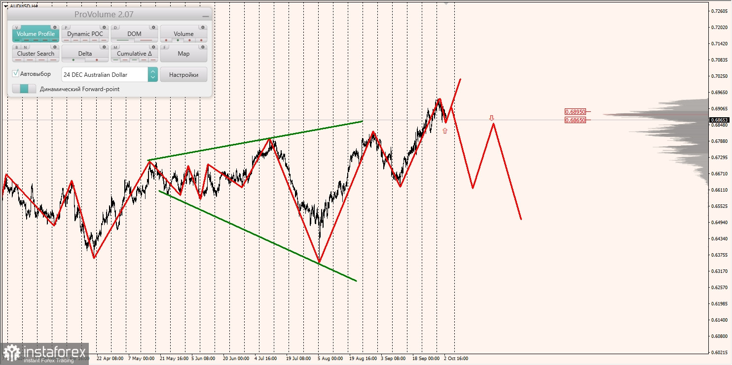
Task: Select green dot segment under Delta
Action: tap(73, 60)
